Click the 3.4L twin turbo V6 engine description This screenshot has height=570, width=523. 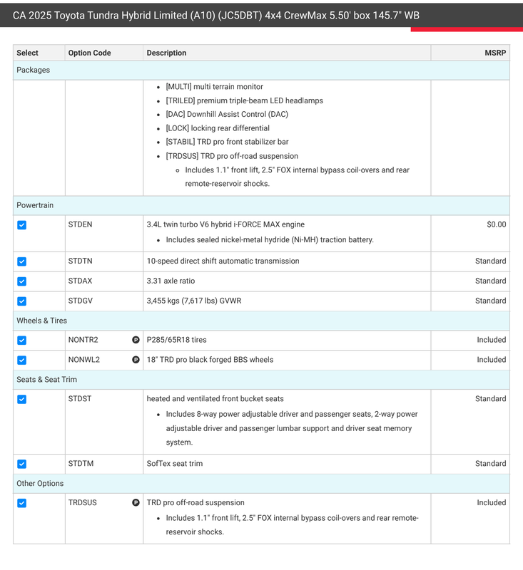225,224
